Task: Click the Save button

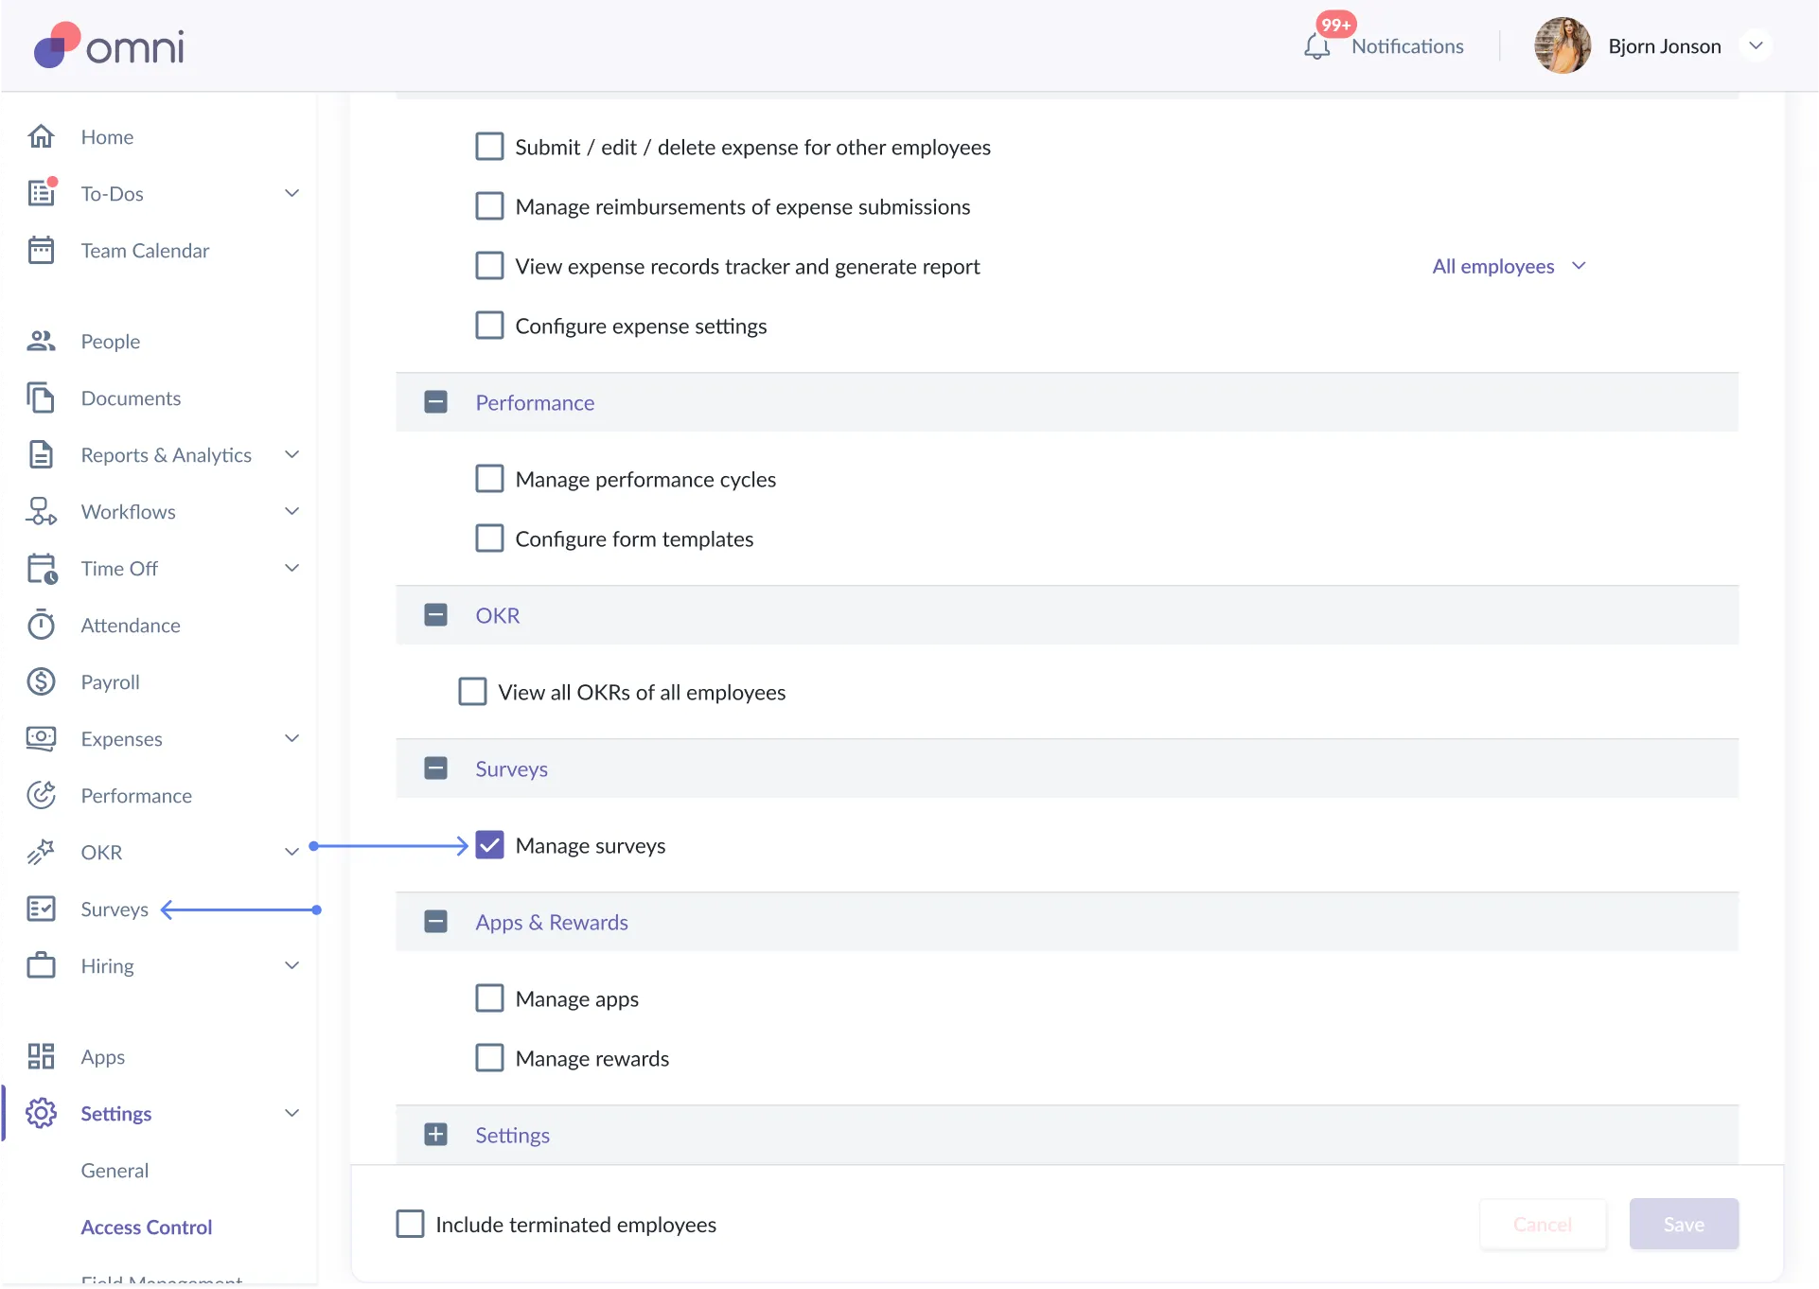Action: [1683, 1224]
